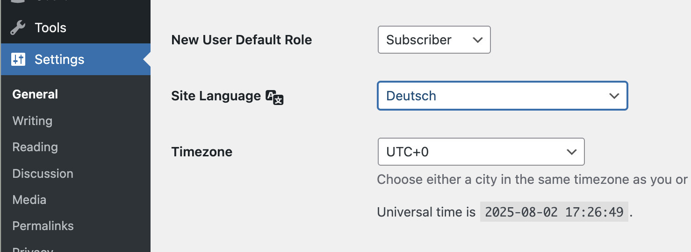
Task: Open the Writing settings page
Action: click(x=32, y=121)
